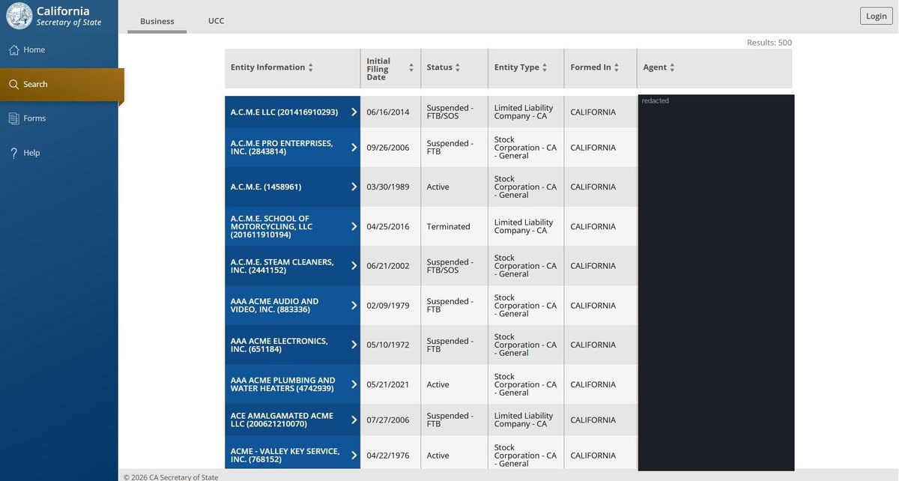Select filing date 06/21/2002
This screenshot has height=481, width=899.
388,266
